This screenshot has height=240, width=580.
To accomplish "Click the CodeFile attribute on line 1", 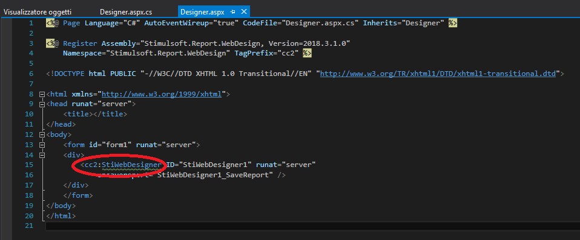I will click(x=260, y=23).
